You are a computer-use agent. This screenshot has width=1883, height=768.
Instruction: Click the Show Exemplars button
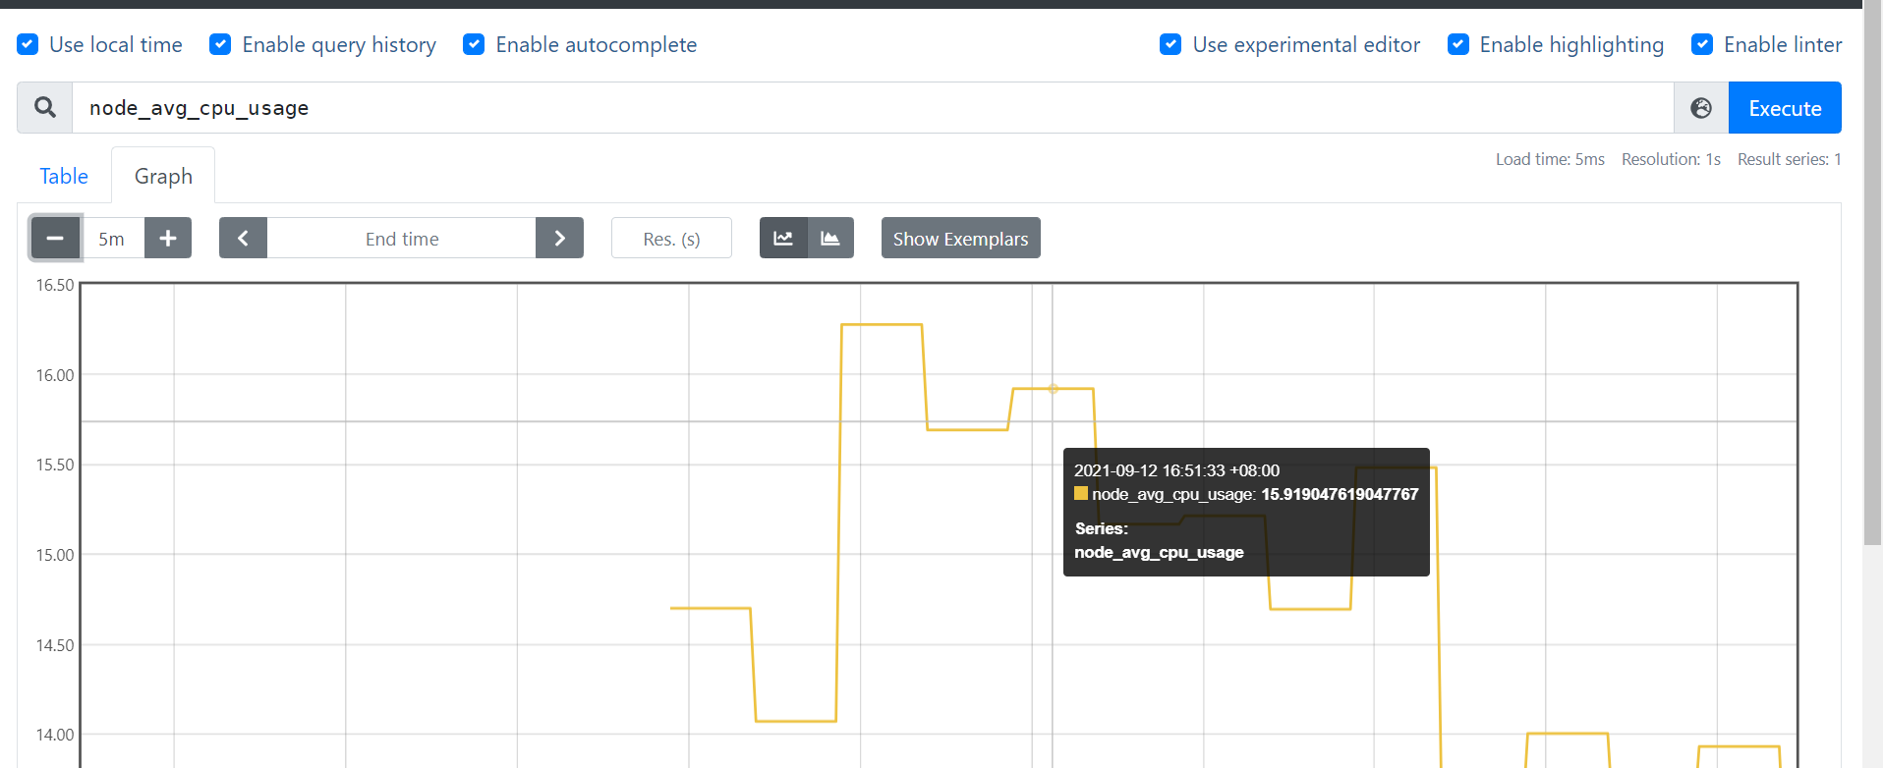(960, 238)
